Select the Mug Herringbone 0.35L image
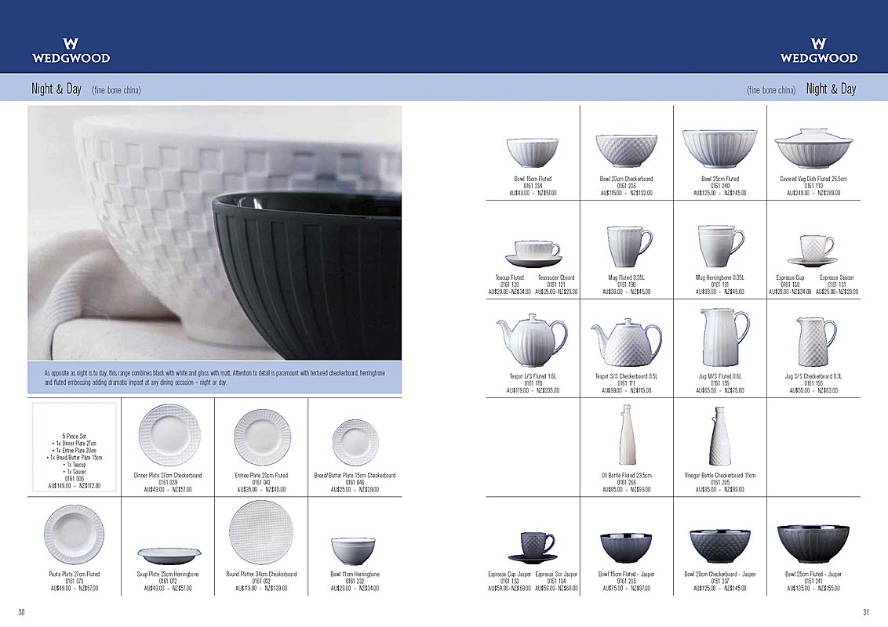This screenshot has height=627, width=888. click(x=719, y=245)
